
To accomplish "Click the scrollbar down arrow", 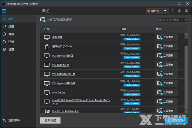I will [x=186, y=109].
